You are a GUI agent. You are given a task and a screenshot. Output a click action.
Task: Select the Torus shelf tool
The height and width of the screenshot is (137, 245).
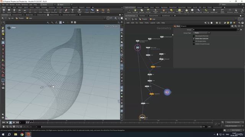[x=20, y=11]
